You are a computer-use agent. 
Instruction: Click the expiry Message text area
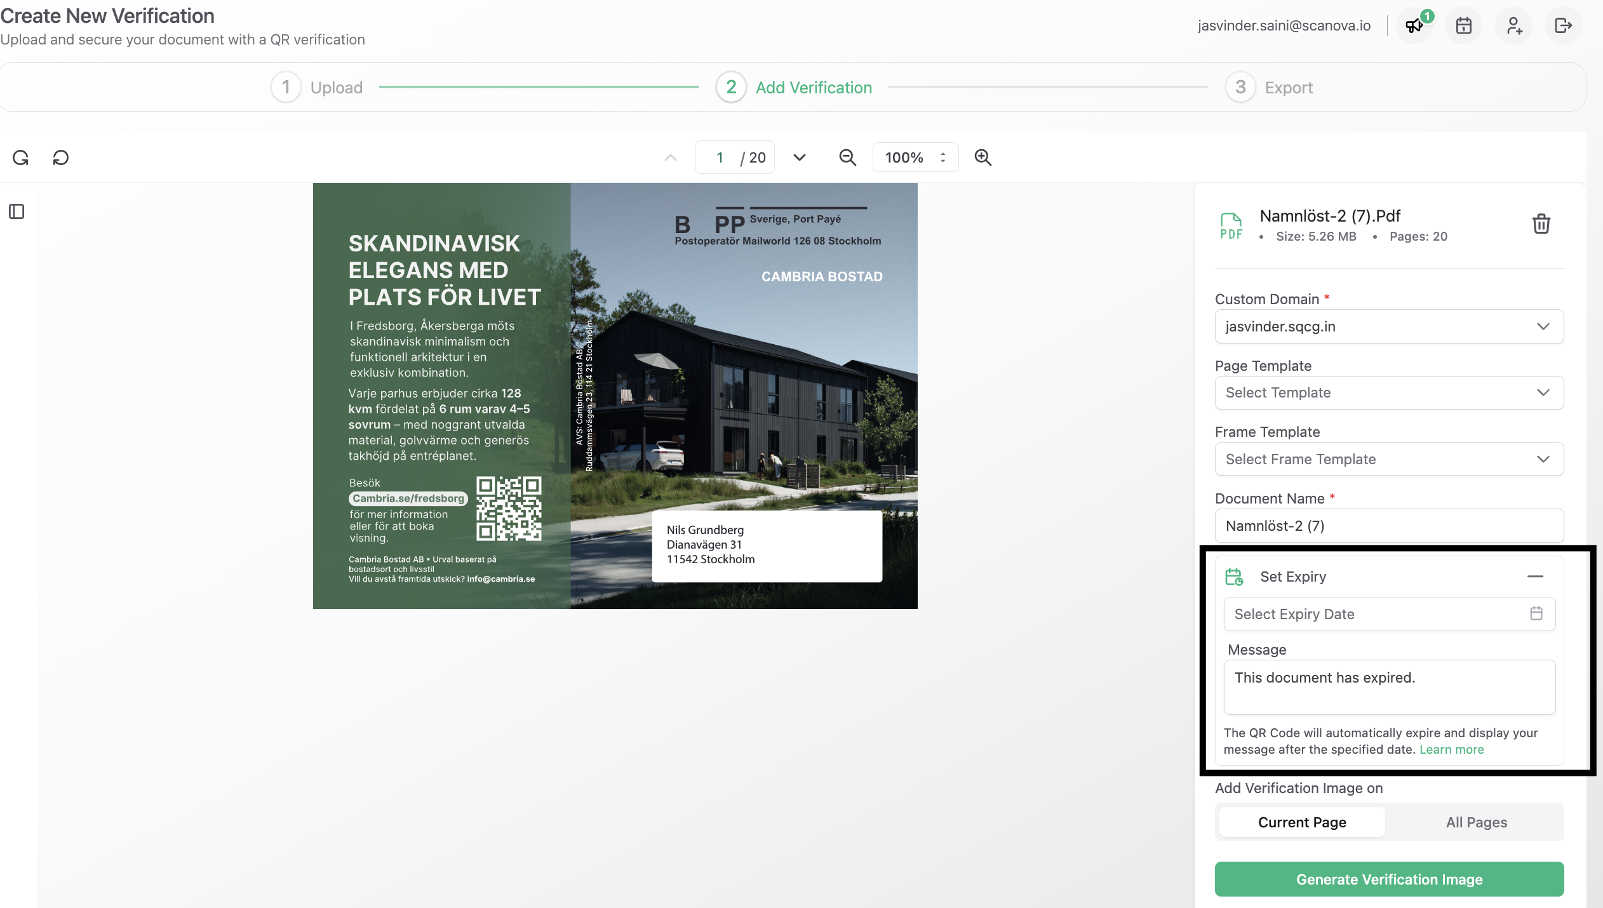1389,688
